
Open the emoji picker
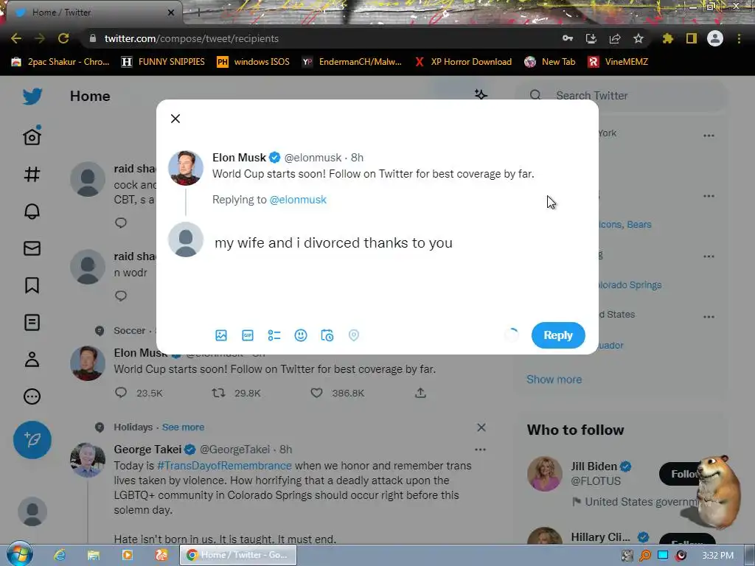(x=301, y=335)
